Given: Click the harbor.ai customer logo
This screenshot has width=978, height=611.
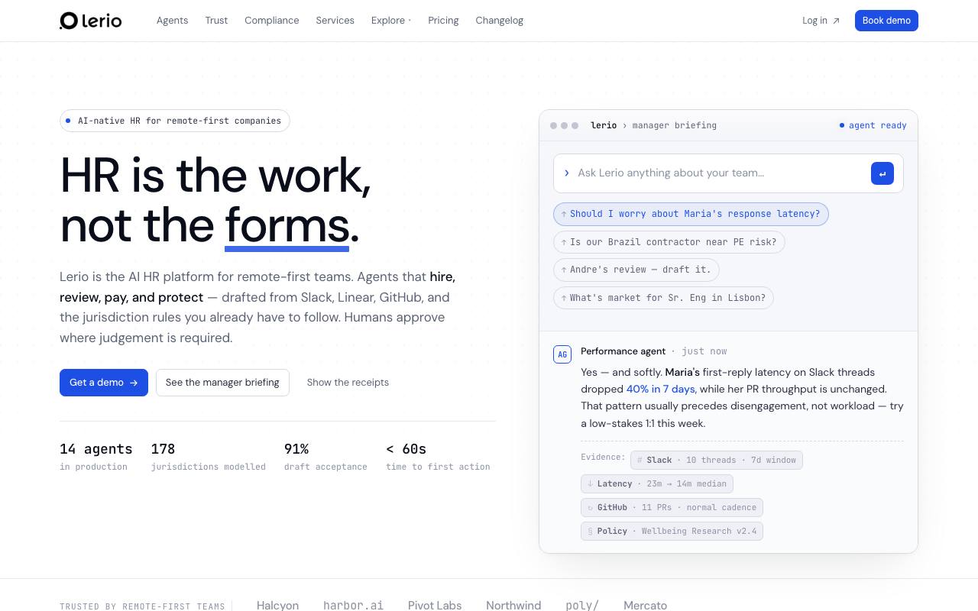Looking at the screenshot, I should (353, 605).
